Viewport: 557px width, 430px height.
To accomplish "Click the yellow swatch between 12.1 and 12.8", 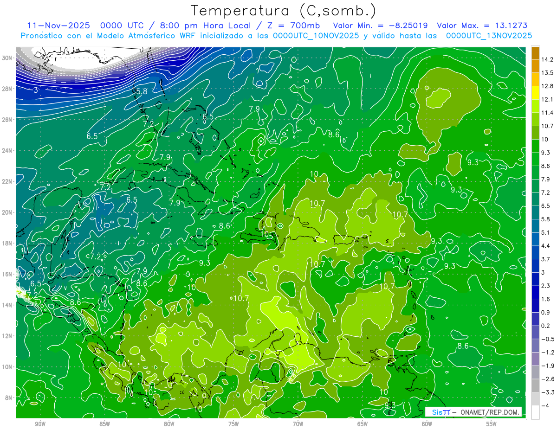I will coord(535,93).
